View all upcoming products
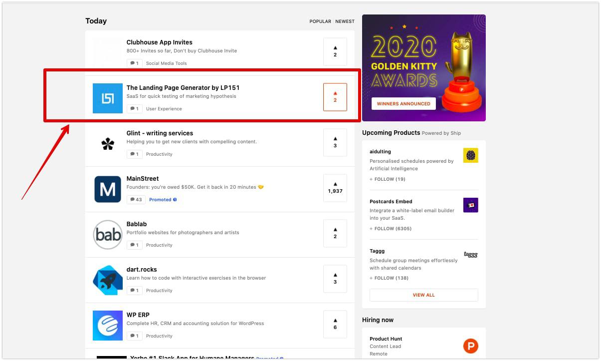The width and height of the screenshot is (601, 361). point(424,295)
